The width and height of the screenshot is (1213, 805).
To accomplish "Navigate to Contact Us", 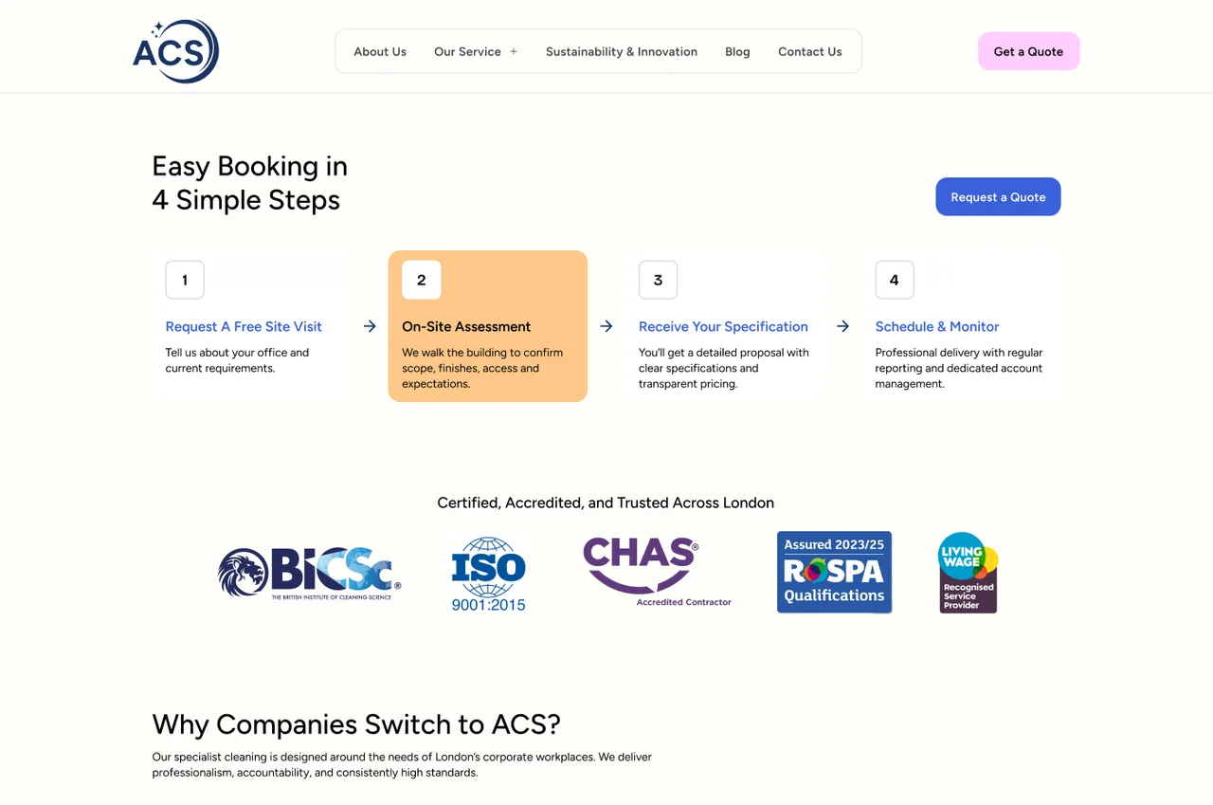I will point(810,52).
